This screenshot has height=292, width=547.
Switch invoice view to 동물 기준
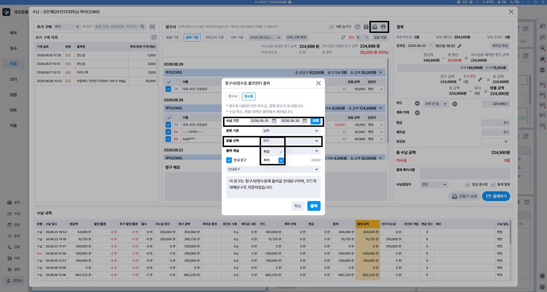(x=172, y=37)
